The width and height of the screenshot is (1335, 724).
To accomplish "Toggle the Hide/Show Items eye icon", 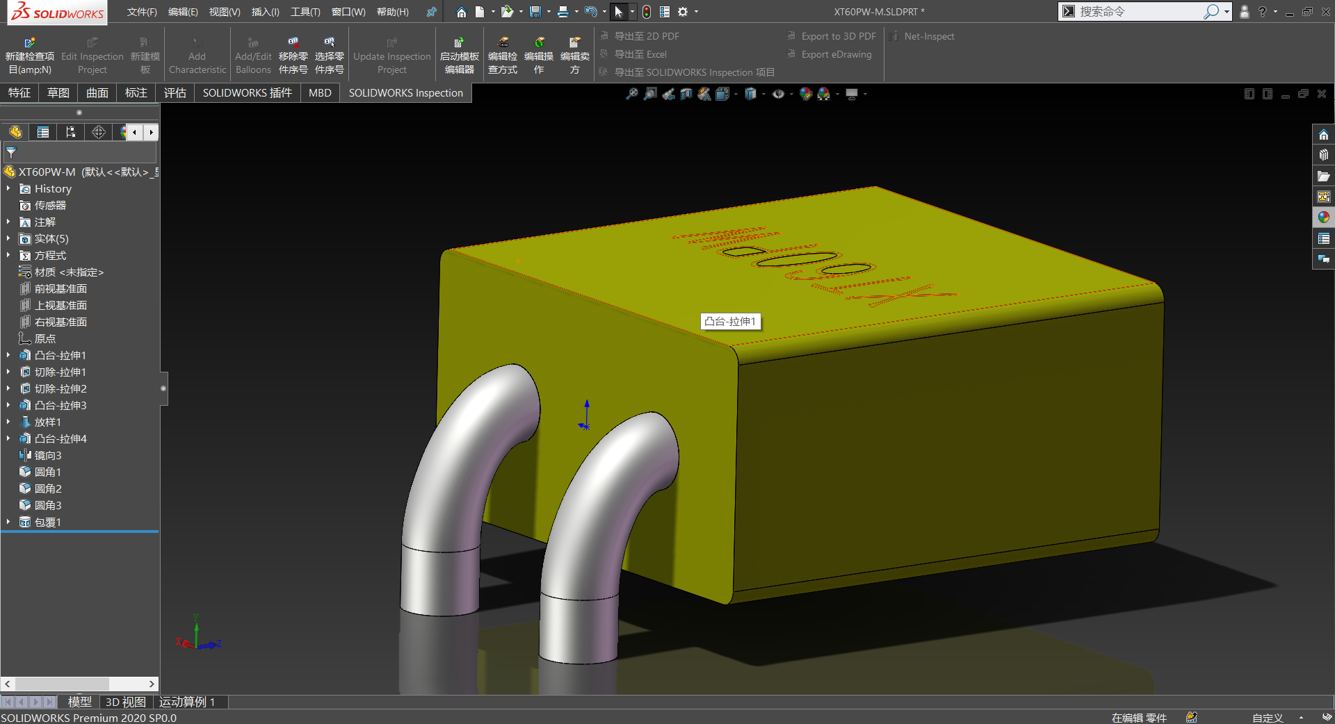I will point(778,94).
